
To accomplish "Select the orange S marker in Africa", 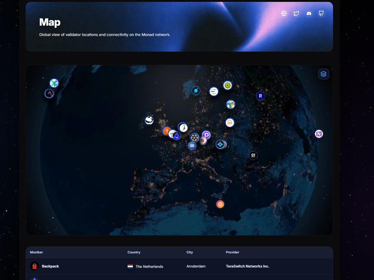I will tap(220, 204).
